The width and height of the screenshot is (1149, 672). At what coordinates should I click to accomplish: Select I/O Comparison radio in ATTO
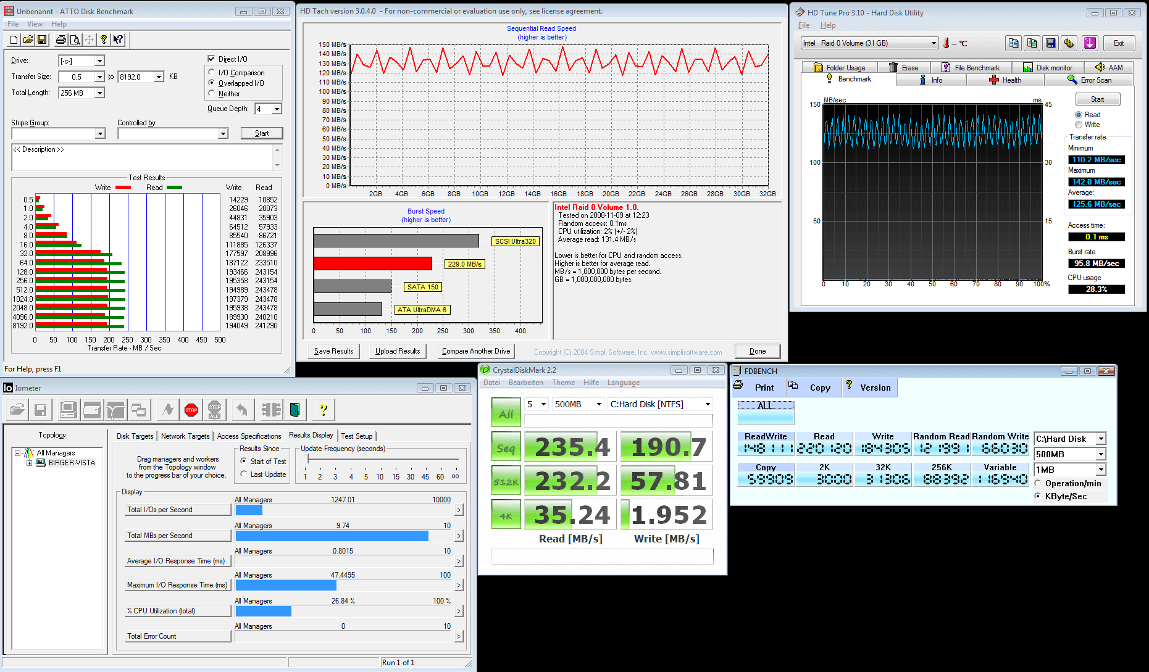coord(212,73)
